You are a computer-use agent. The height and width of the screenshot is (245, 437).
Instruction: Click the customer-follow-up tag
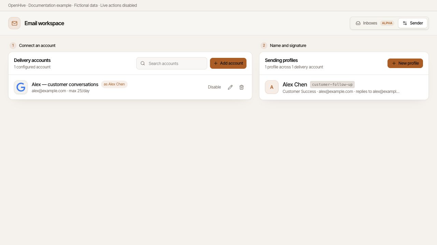332,84
